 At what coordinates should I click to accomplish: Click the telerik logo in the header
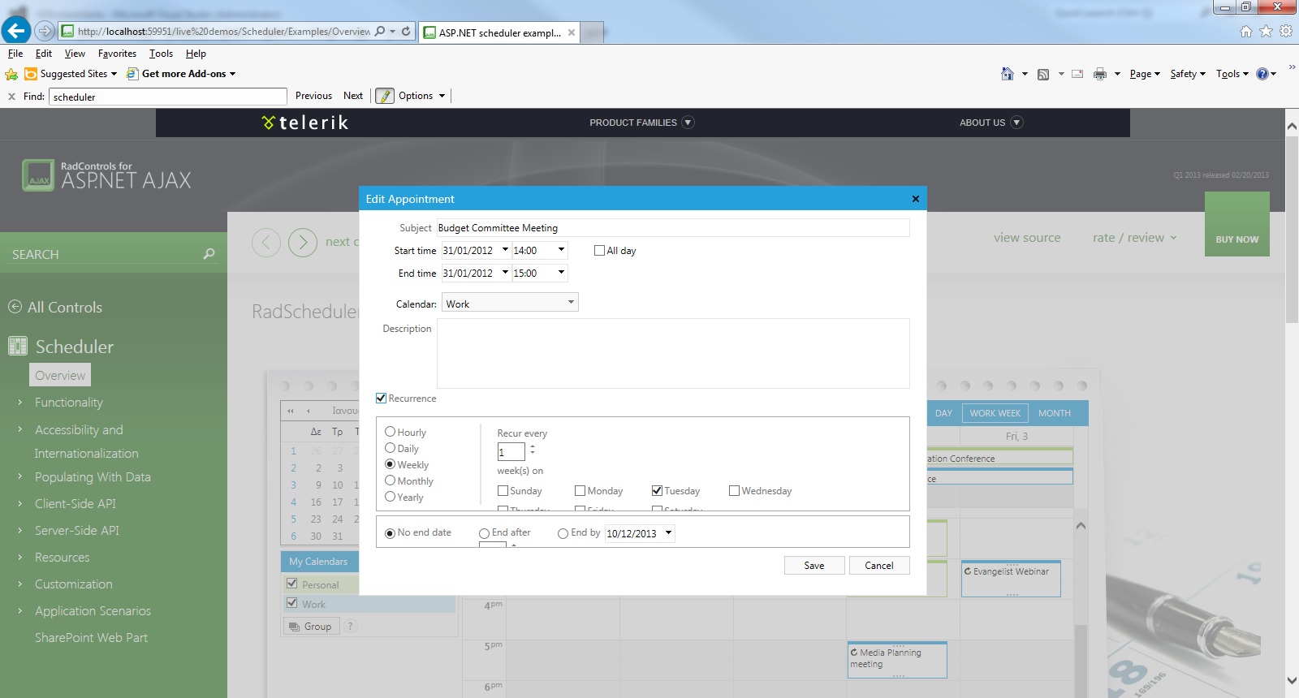tap(305, 123)
